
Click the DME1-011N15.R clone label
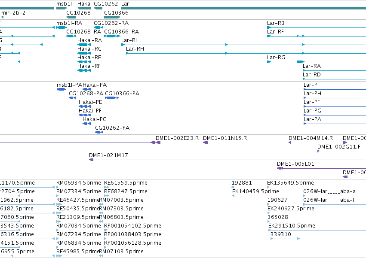225,138
